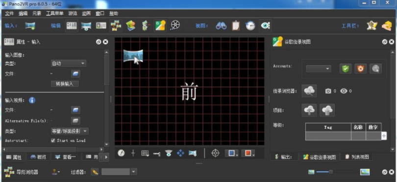Open the 文件 menu

(9, 13)
